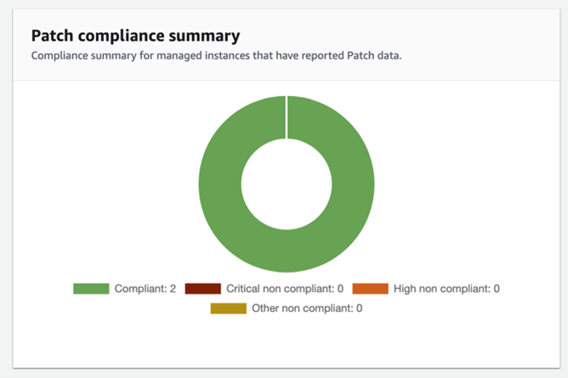Toggle 'Critical non compliant: 0' legend text

pyautogui.click(x=285, y=289)
